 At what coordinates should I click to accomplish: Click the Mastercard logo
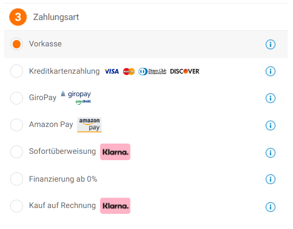(x=129, y=71)
